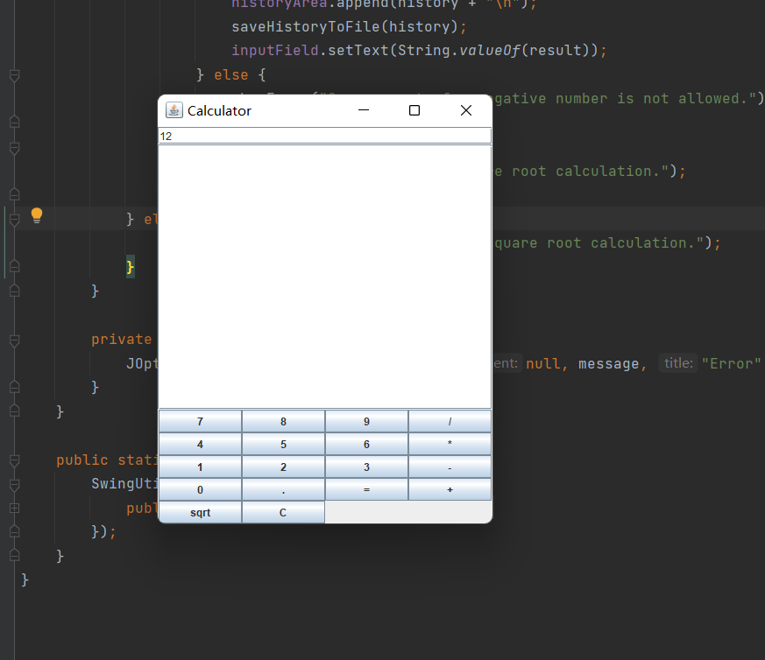Click the 2 button in Calculator

point(283,467)
